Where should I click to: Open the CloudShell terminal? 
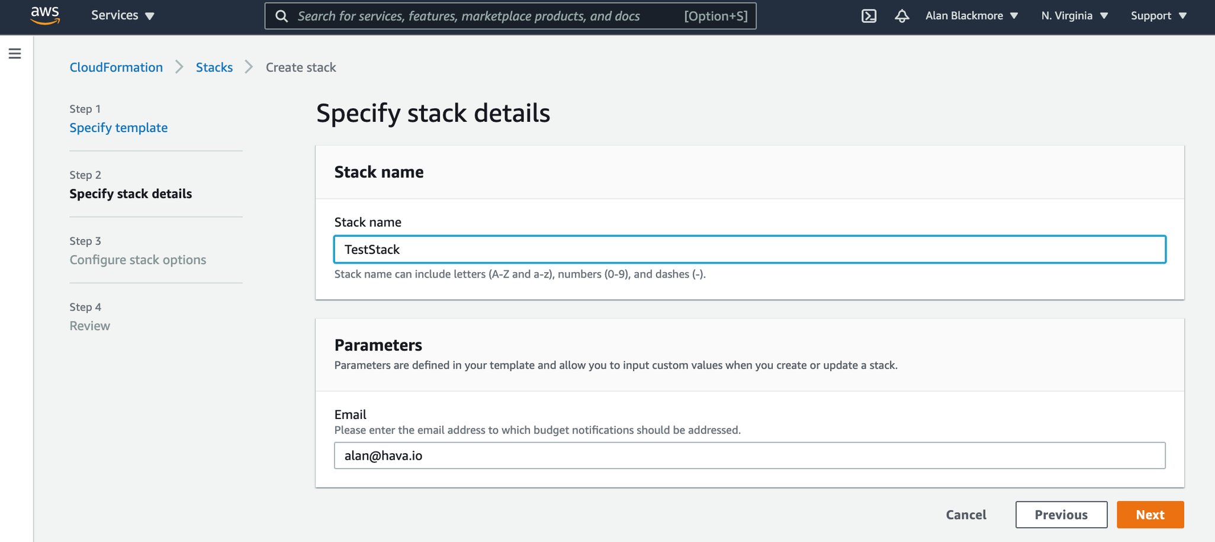click(869, 16)
